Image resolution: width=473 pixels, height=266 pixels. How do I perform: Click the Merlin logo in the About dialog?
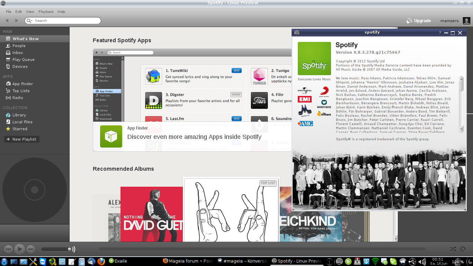coord(305,111)
